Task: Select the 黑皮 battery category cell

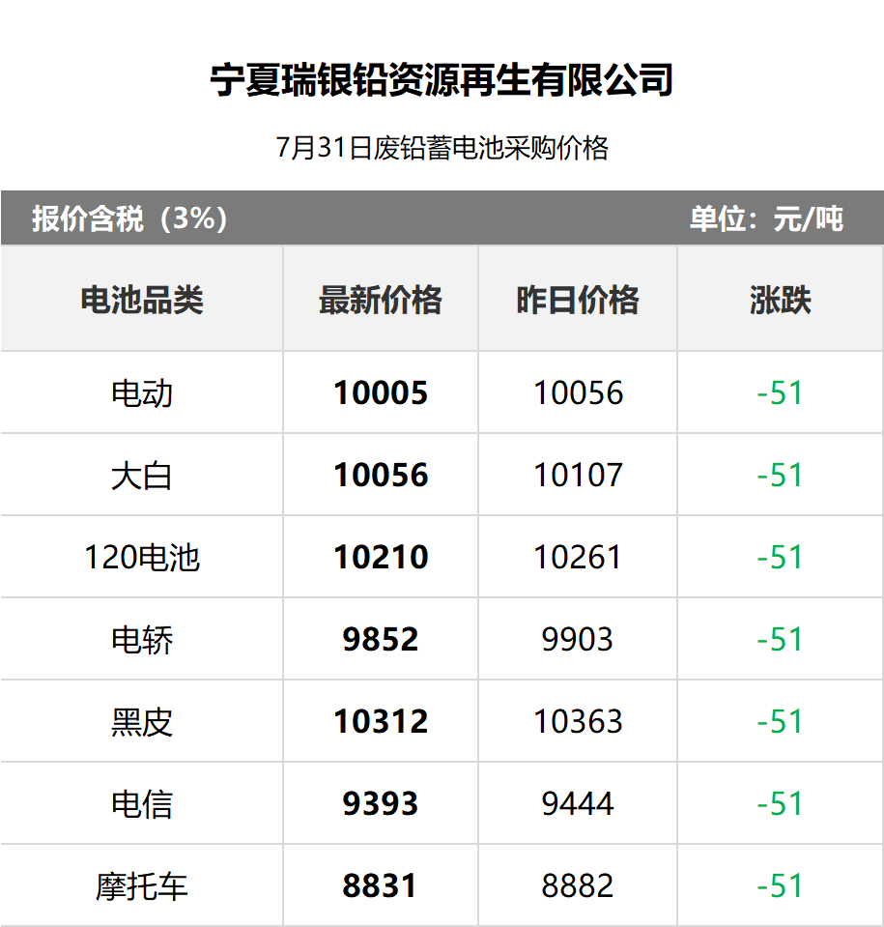Action: tap(142, 722)
